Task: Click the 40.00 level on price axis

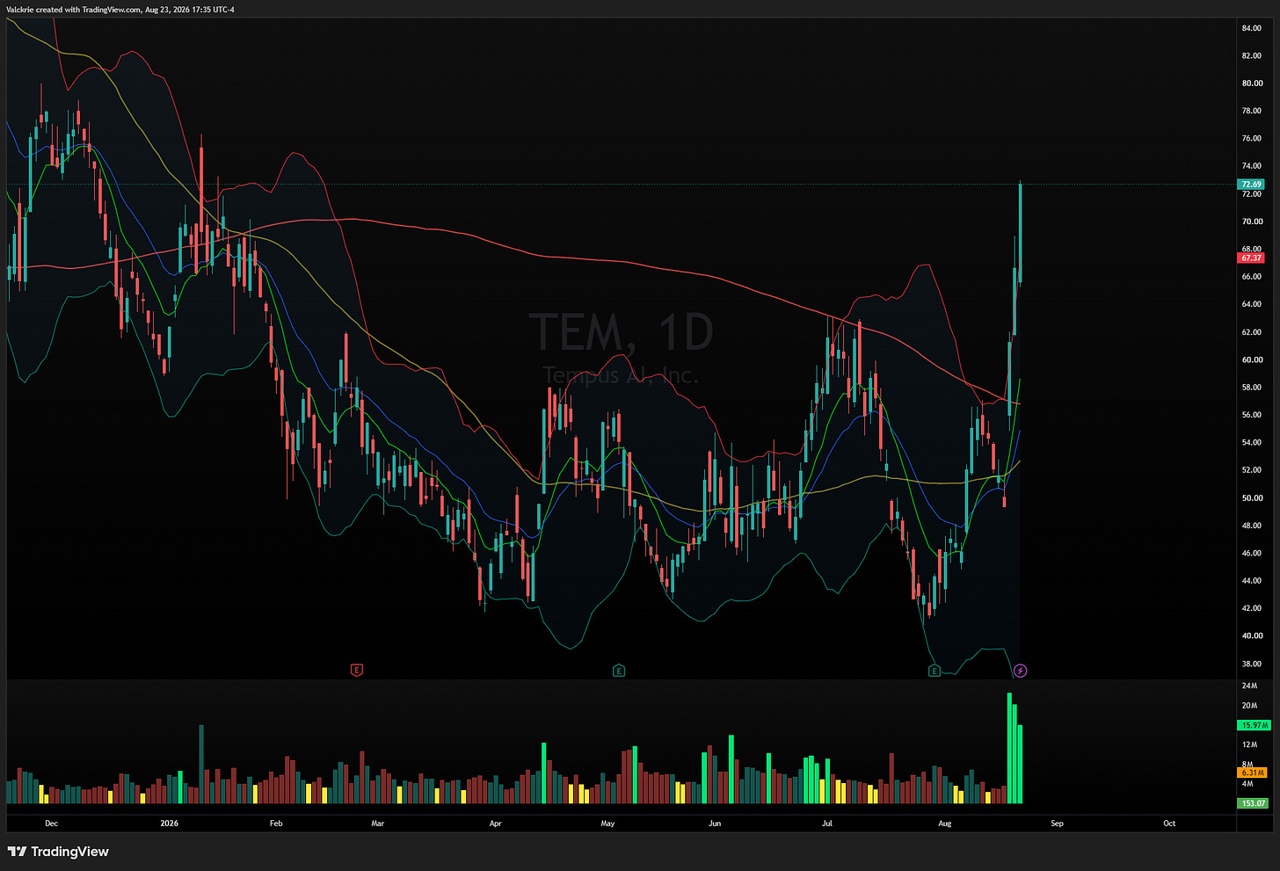Action: [1252, 635]
